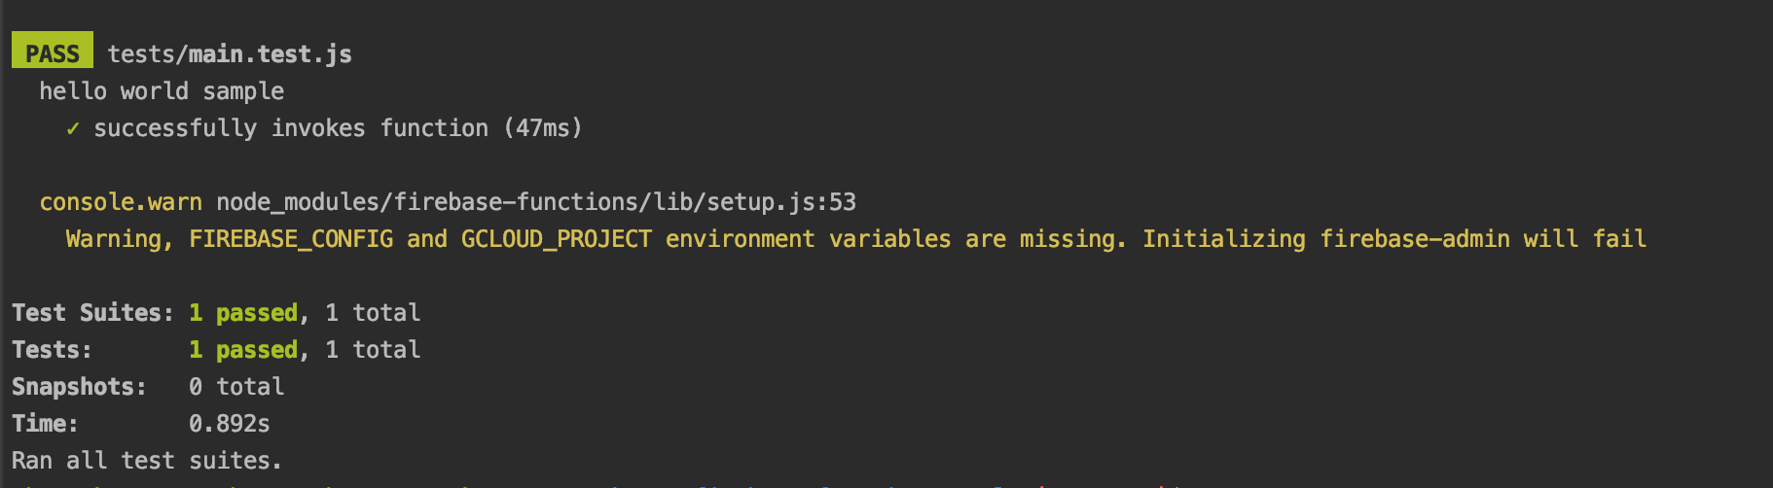The height and width of the screenshot is (488, 1773).
Task: Click the 1 passed value for Test Suites
Action: pos(243,313)
